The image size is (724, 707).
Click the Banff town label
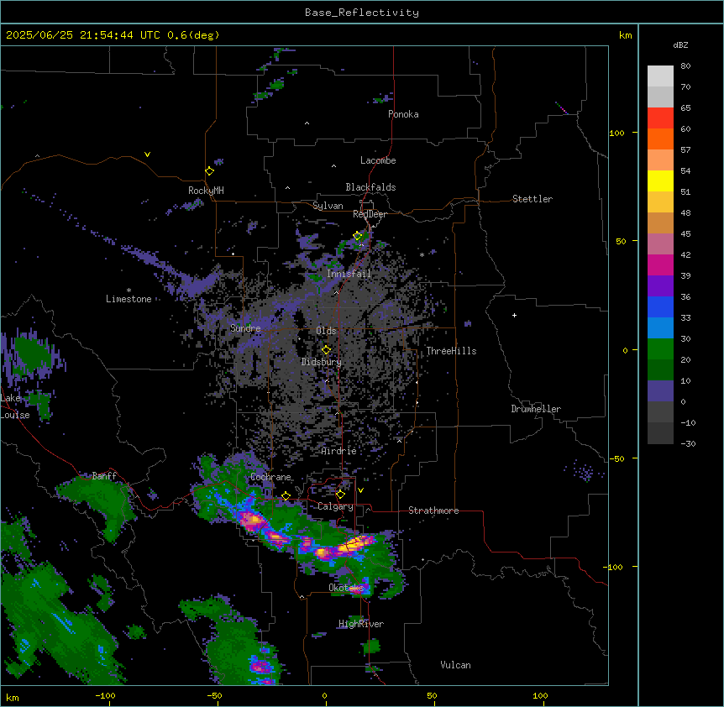point(104,476)
